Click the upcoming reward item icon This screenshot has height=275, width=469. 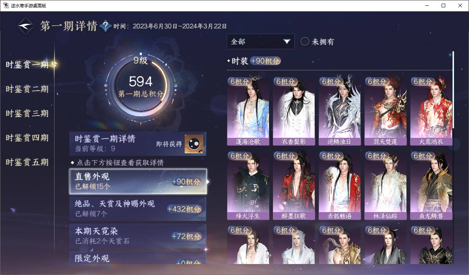[x=194, y=144]
